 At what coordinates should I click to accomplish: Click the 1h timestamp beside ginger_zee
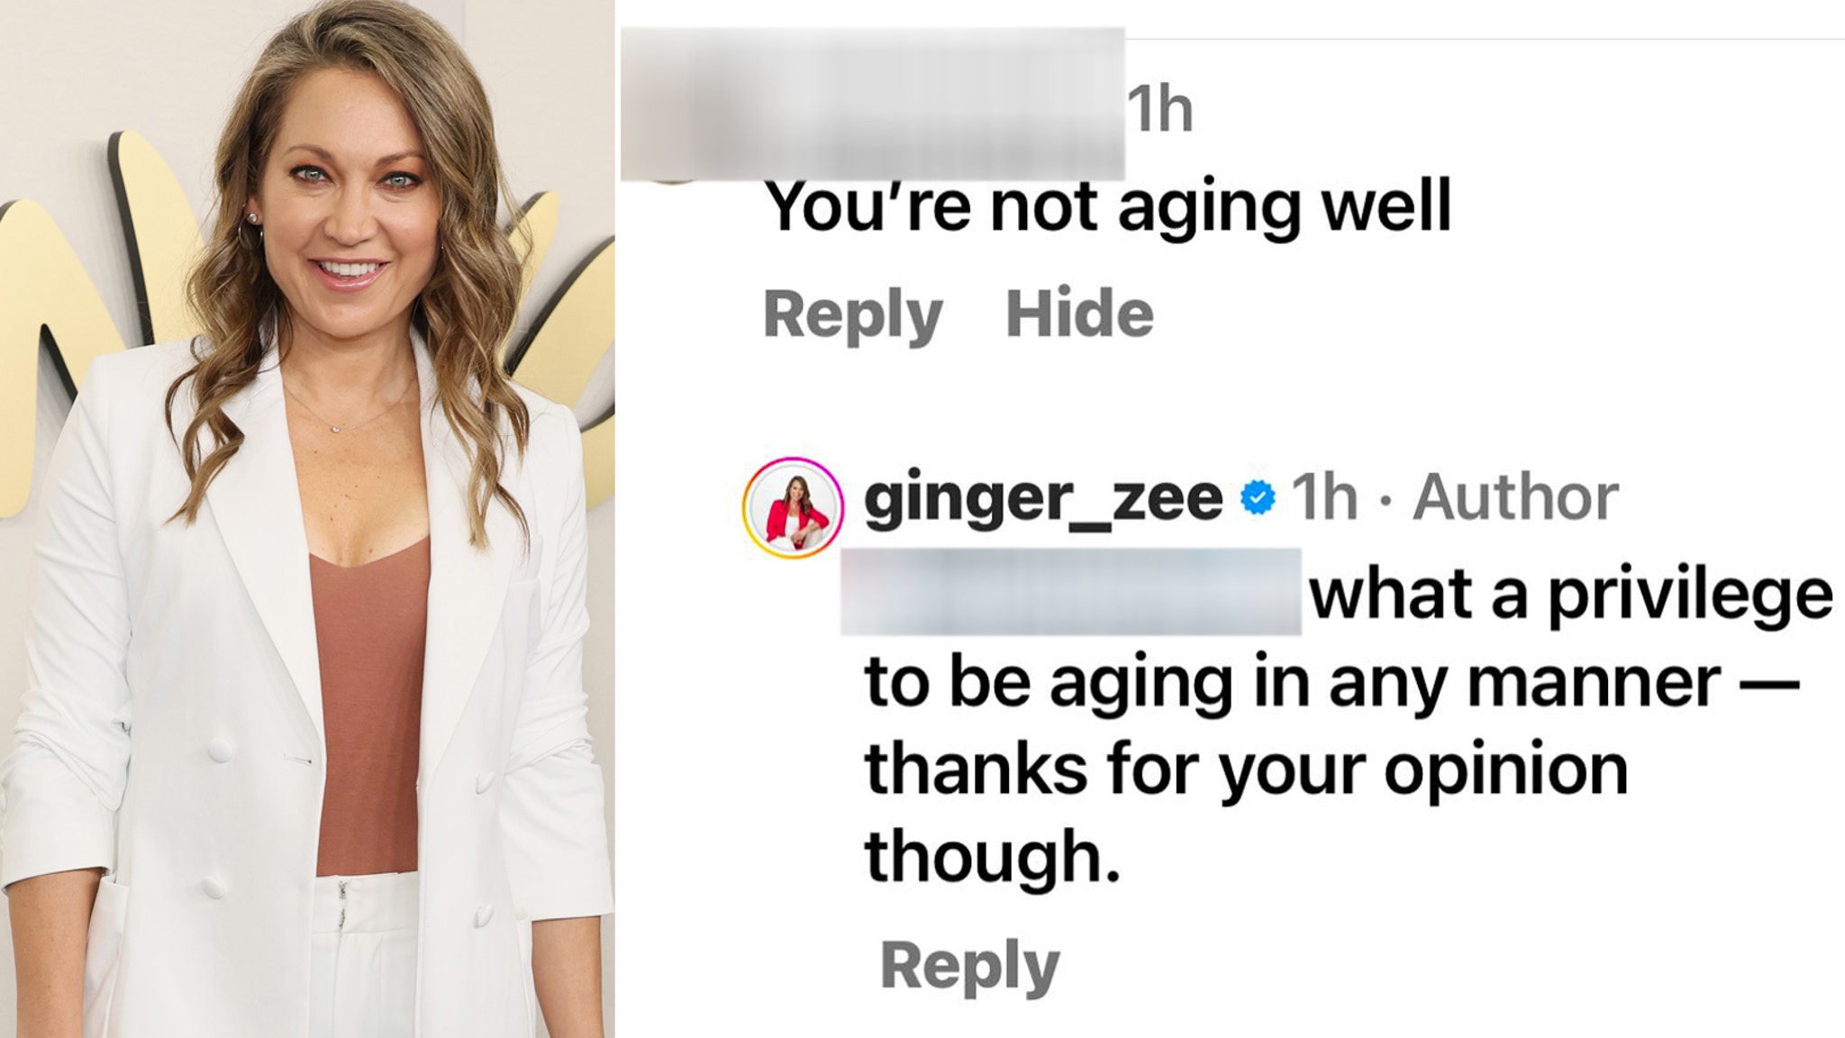[1324, 497]
